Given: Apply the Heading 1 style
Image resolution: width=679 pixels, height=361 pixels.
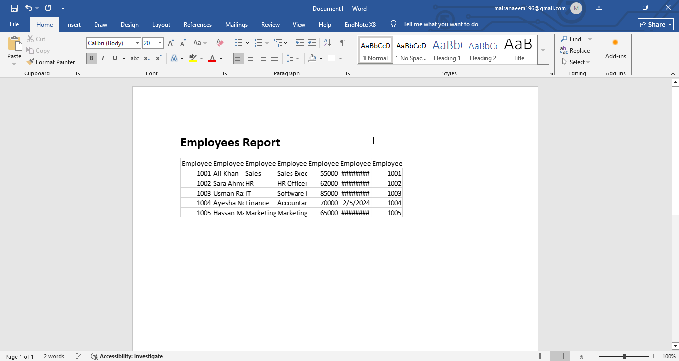Looking at the screenshot, I should [x=447, y=50].
